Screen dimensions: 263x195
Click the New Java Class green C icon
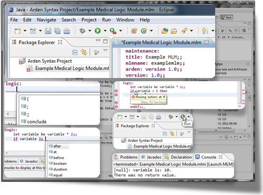coord(144,31)
